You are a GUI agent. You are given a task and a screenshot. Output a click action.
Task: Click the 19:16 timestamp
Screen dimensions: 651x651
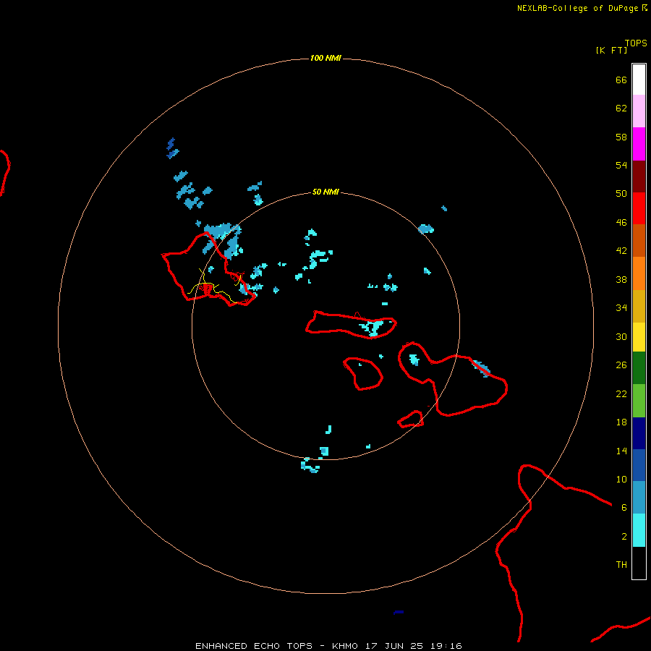[446, 646]
